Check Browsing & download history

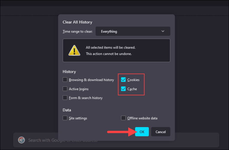[x=65, y=80]
